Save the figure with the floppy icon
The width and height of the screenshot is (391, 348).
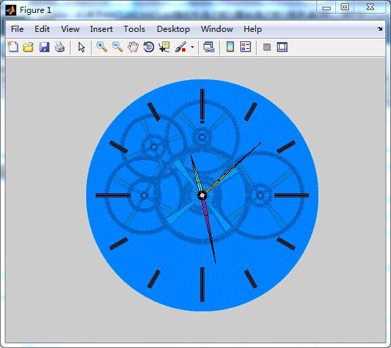pyautogui.click(x=44, y=47)
